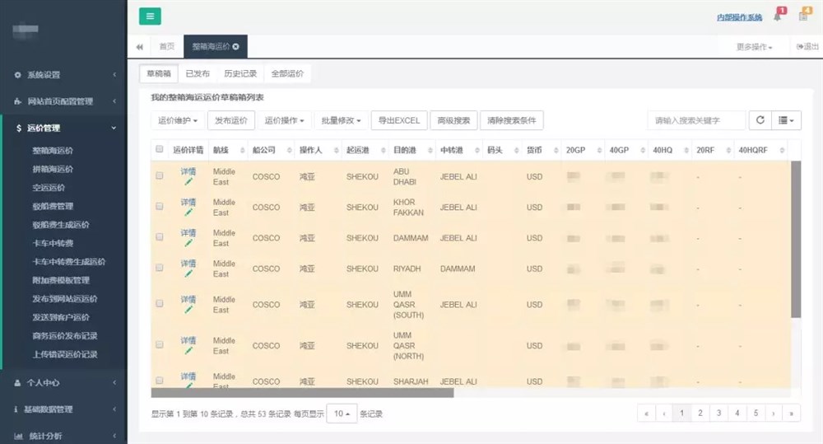Open the notification bell alerts

point(777,16)
